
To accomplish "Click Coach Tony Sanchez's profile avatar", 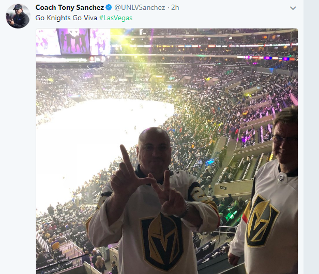I will pyautogui.click(x=18, y=16).
